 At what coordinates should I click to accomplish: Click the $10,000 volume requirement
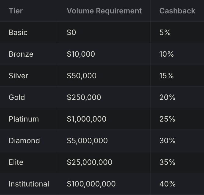(81, 54)
